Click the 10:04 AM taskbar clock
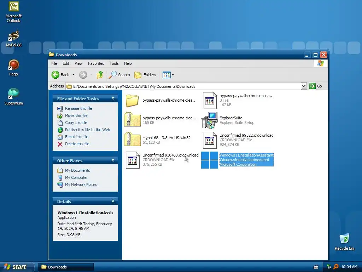This screenshot has height=272, width=362. (x=349, y=267)
